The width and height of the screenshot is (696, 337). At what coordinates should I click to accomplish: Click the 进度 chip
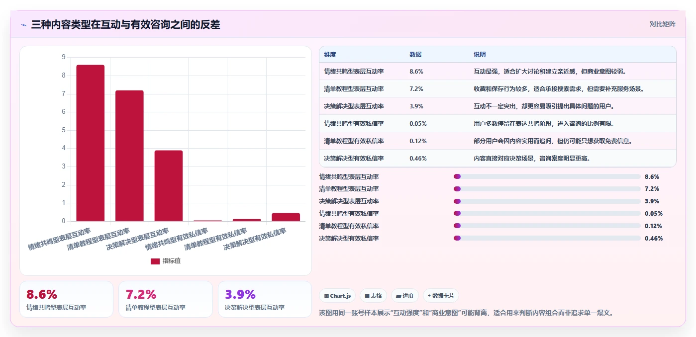pyautogui.click(x=405, y=296)
